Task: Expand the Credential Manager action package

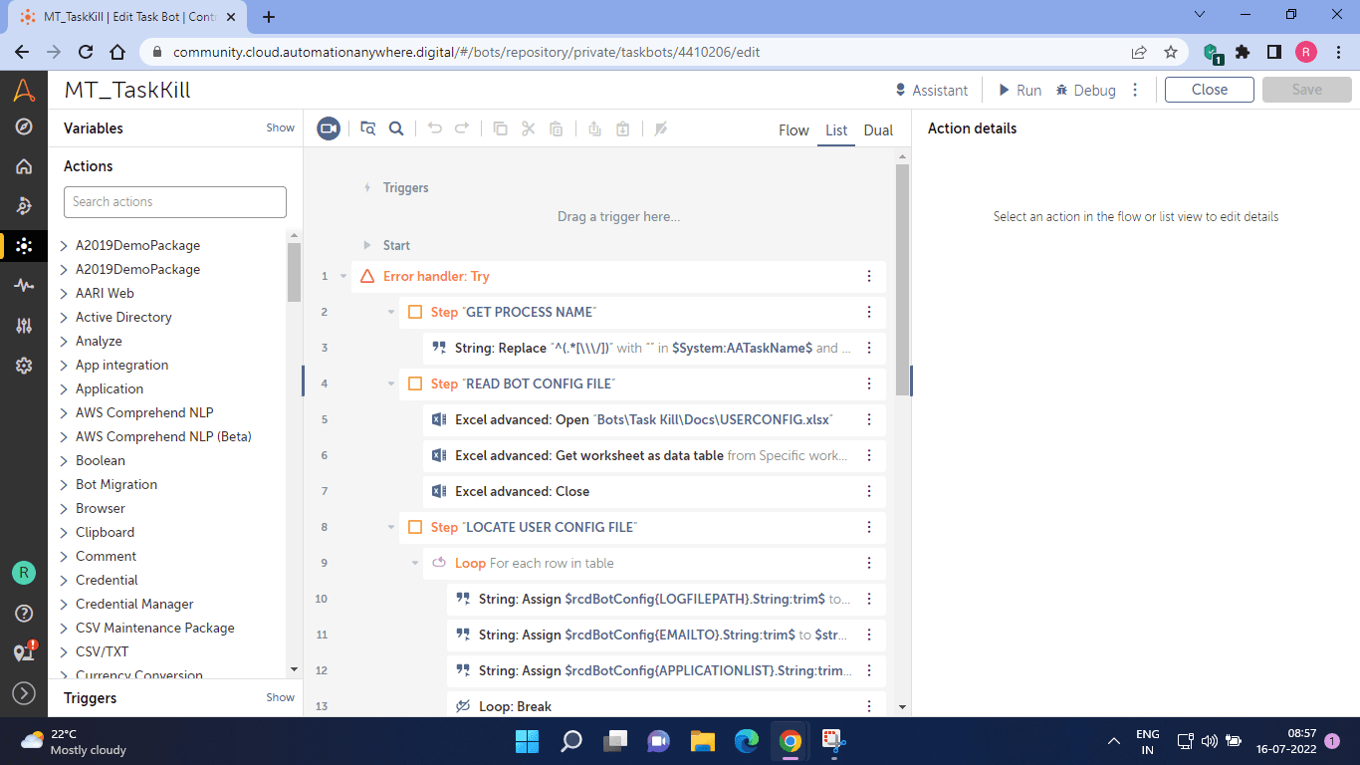Action: [x=65, y=604]
